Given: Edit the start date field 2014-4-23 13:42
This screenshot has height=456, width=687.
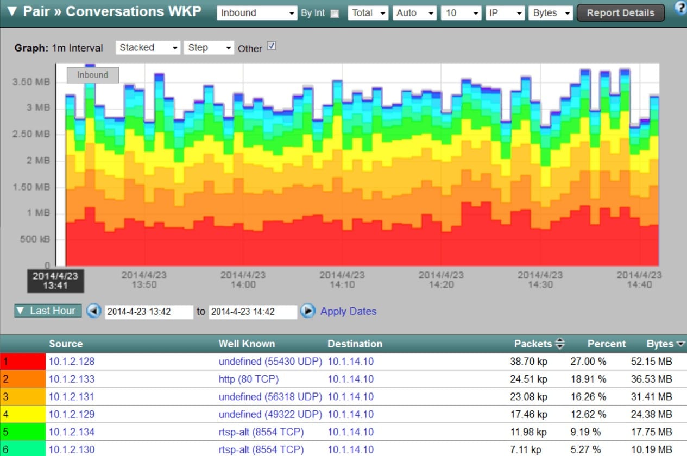Looking at the screenshot, I should coord(149,312).
